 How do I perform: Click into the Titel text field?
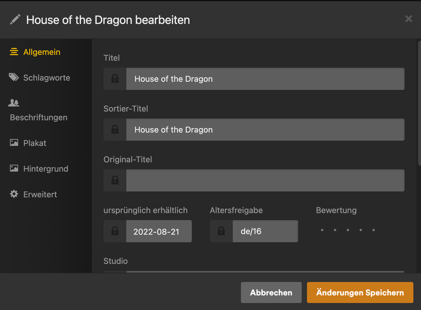265,79
